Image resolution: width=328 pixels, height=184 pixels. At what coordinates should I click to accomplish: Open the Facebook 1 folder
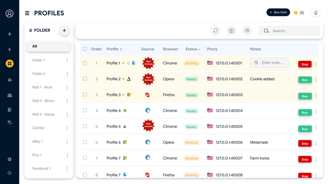(41, 169)
